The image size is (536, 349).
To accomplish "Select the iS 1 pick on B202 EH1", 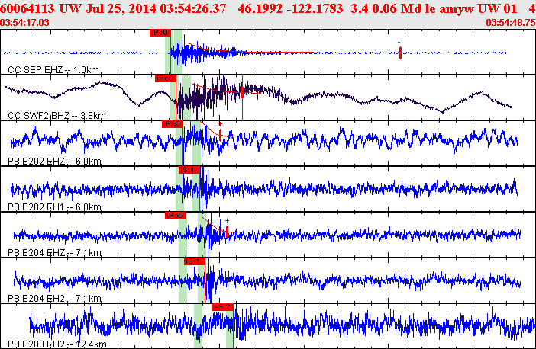I will coord(189,169).
